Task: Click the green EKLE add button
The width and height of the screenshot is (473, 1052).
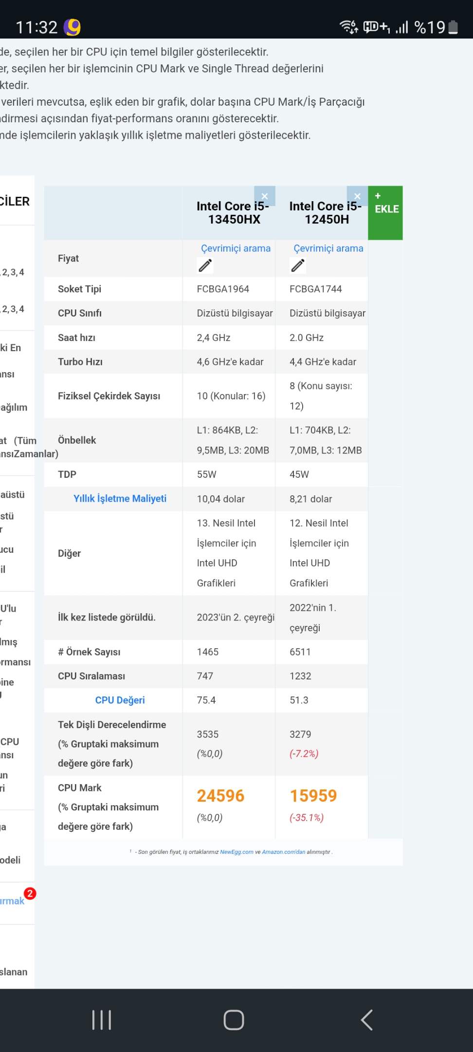Action: point(385,213)
